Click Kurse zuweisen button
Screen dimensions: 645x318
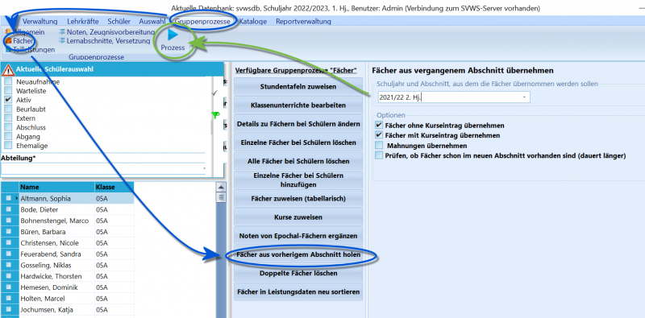tap(298, 217)
